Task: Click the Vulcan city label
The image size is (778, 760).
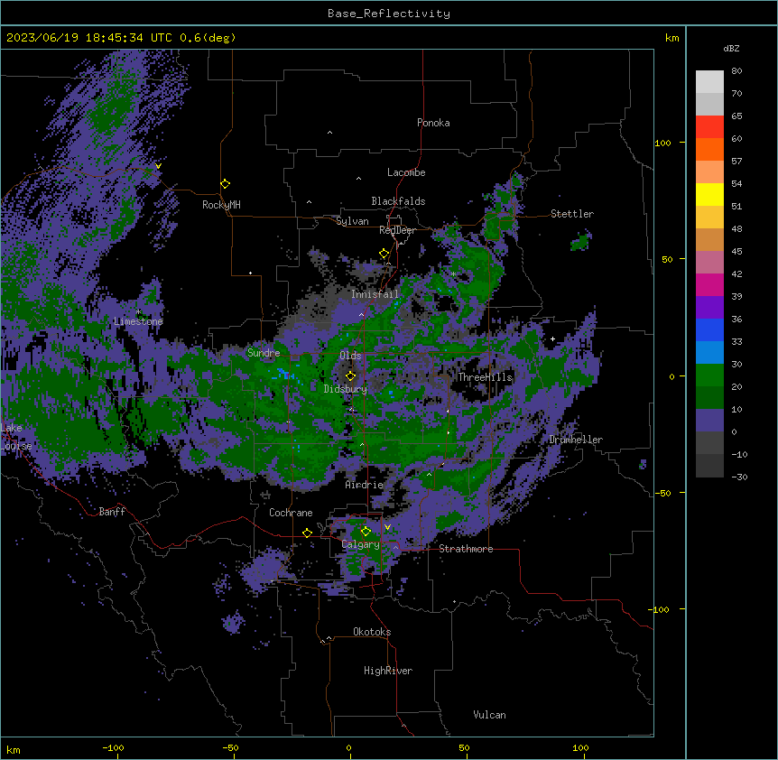Action: [x=490, y=715]
